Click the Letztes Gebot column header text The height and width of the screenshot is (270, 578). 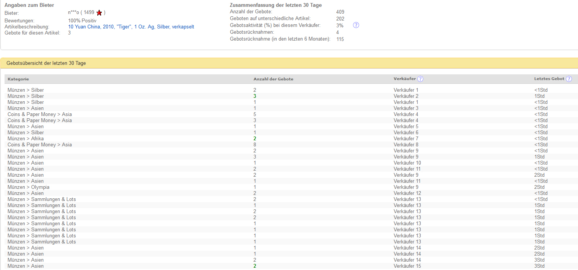(549, 79)
